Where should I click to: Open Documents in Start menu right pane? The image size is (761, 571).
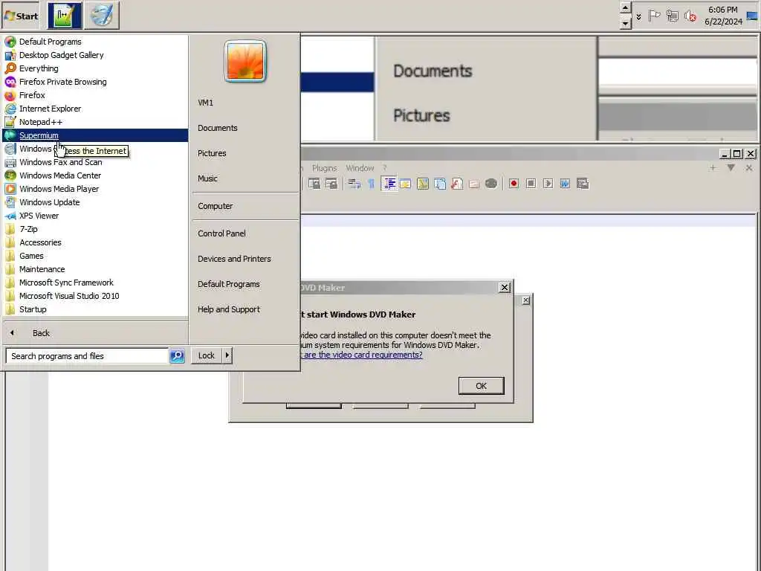(x=218, y=128)
